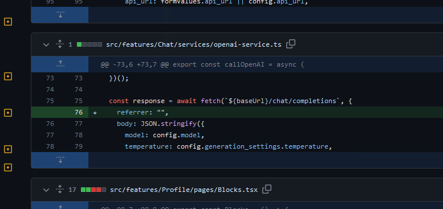
Task: Click the 'model: config.model,' code line
Action: [x=164, y=135]
